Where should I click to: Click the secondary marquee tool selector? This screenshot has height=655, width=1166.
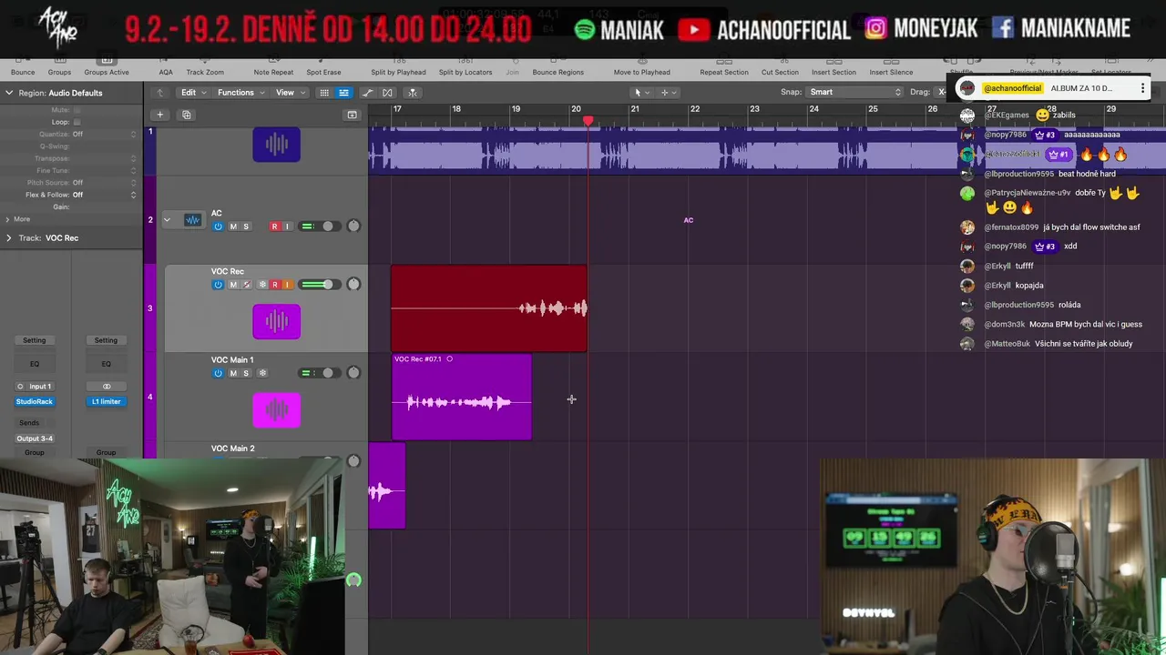coord(668,93)
